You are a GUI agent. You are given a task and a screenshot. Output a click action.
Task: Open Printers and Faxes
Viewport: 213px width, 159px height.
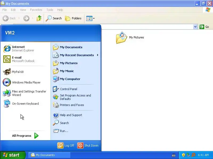[76, 105]
